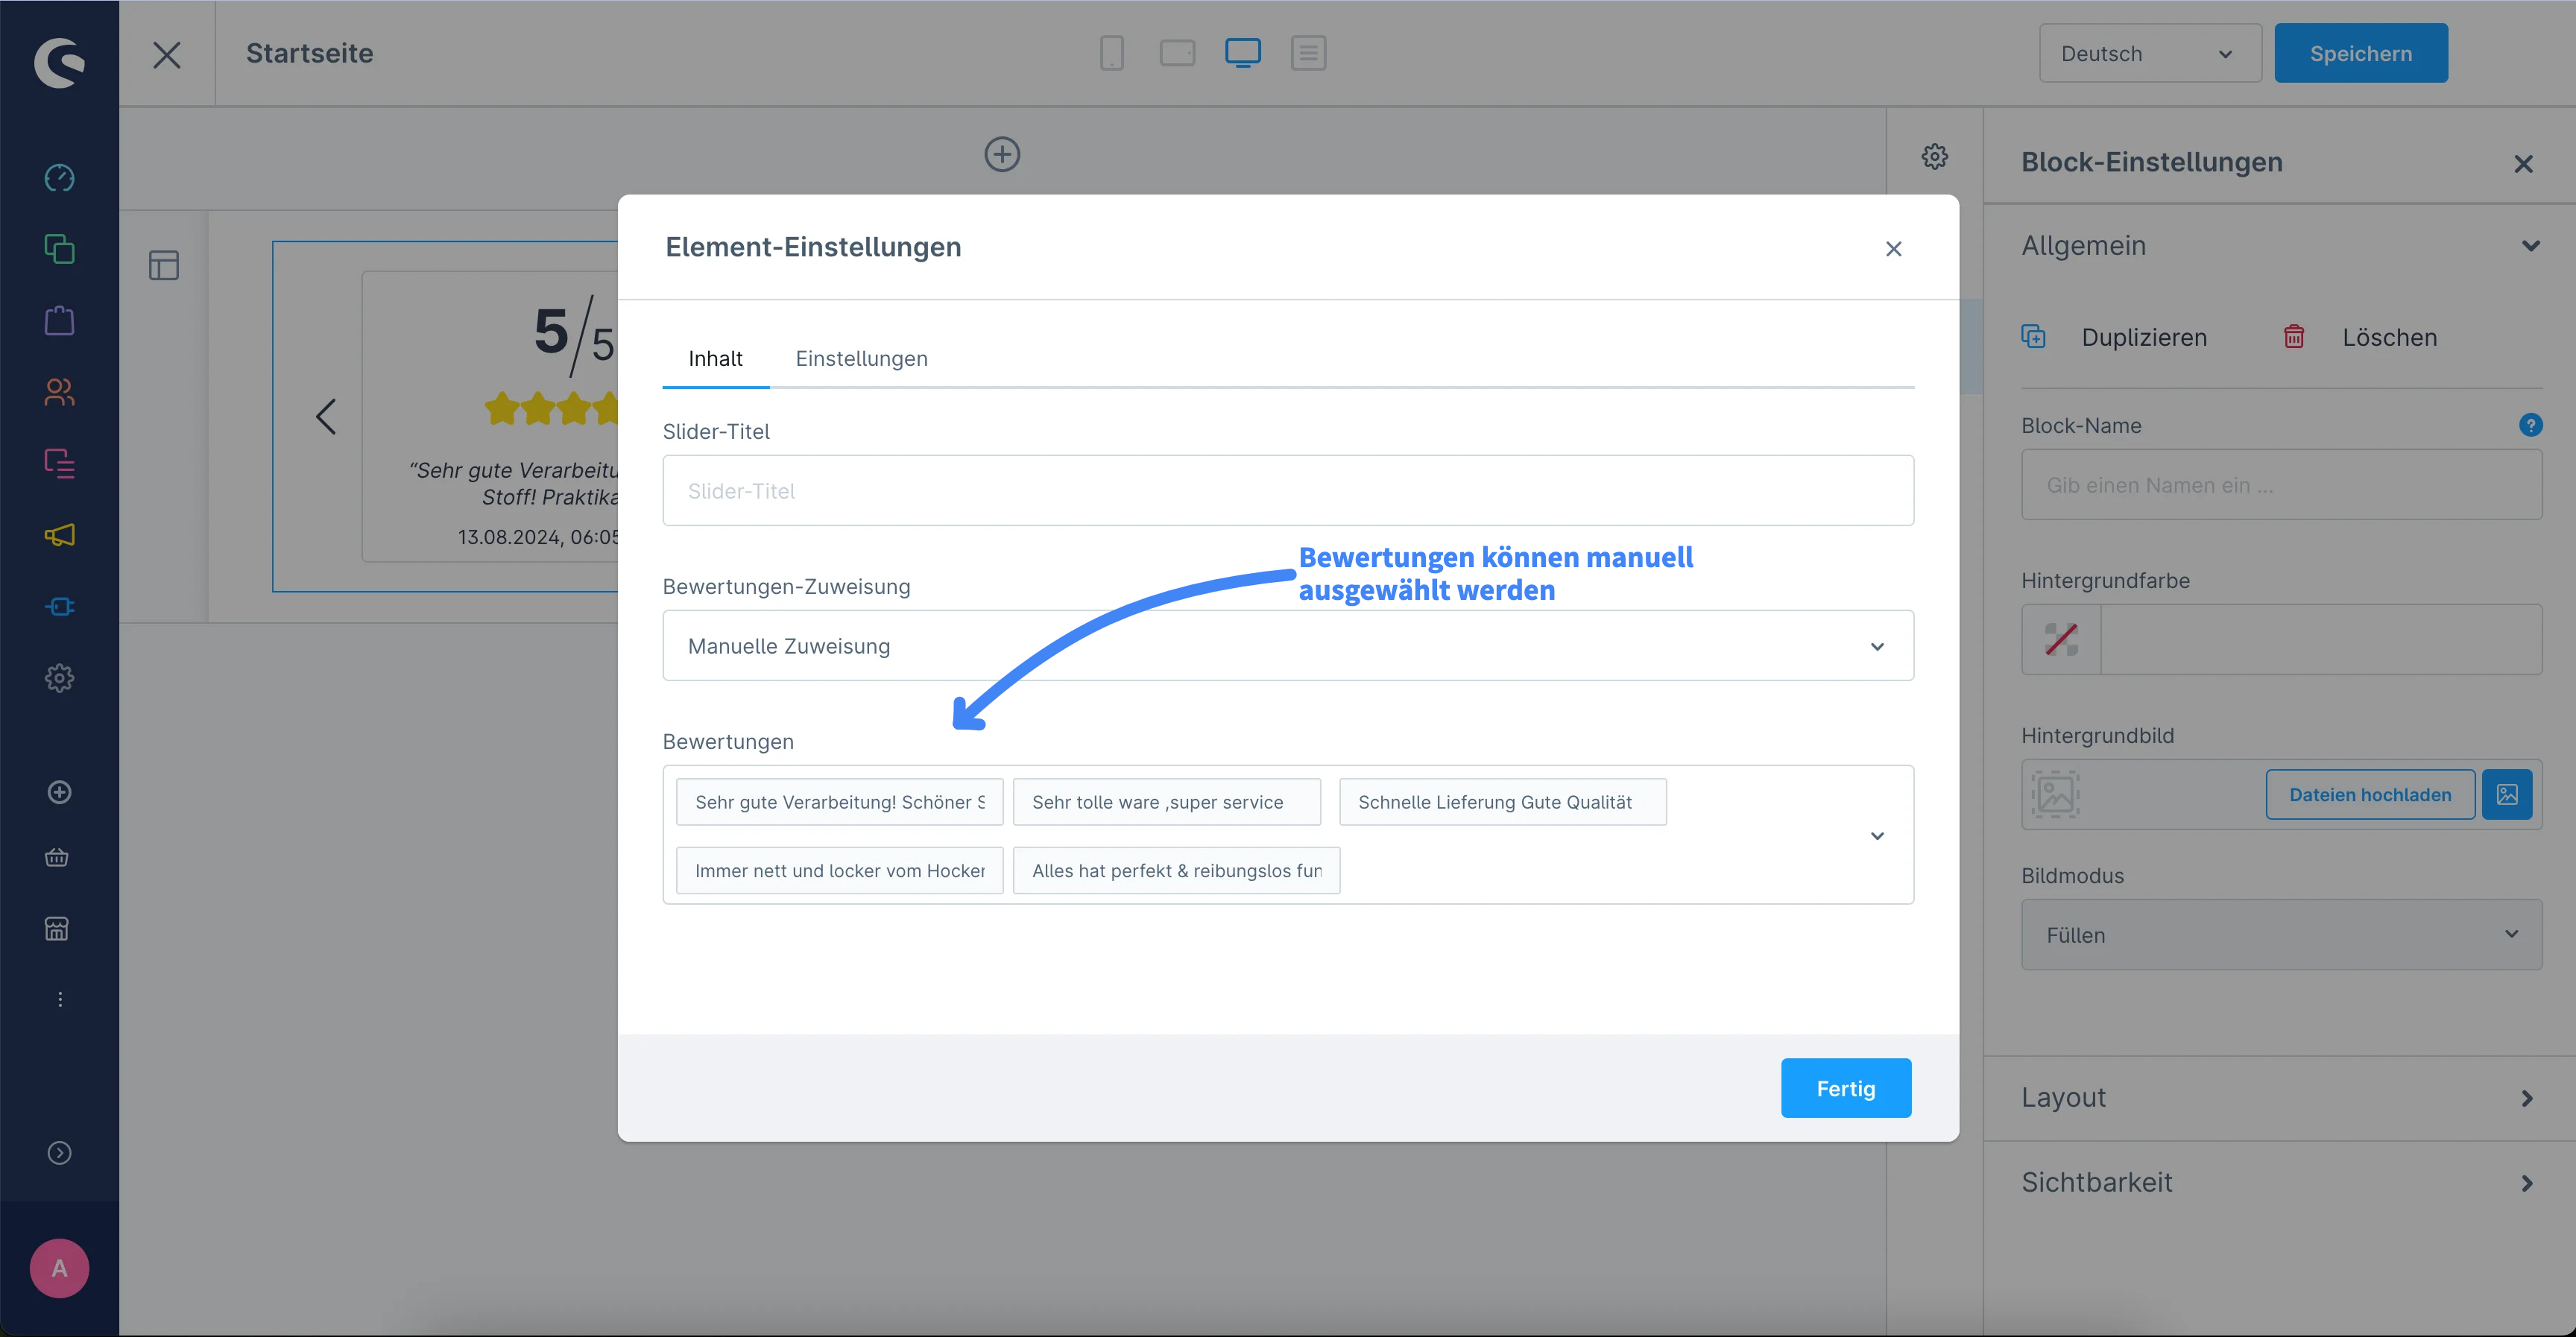
Task: Open the Customers icon in sidebar
Action: click(x=59, y=392)
